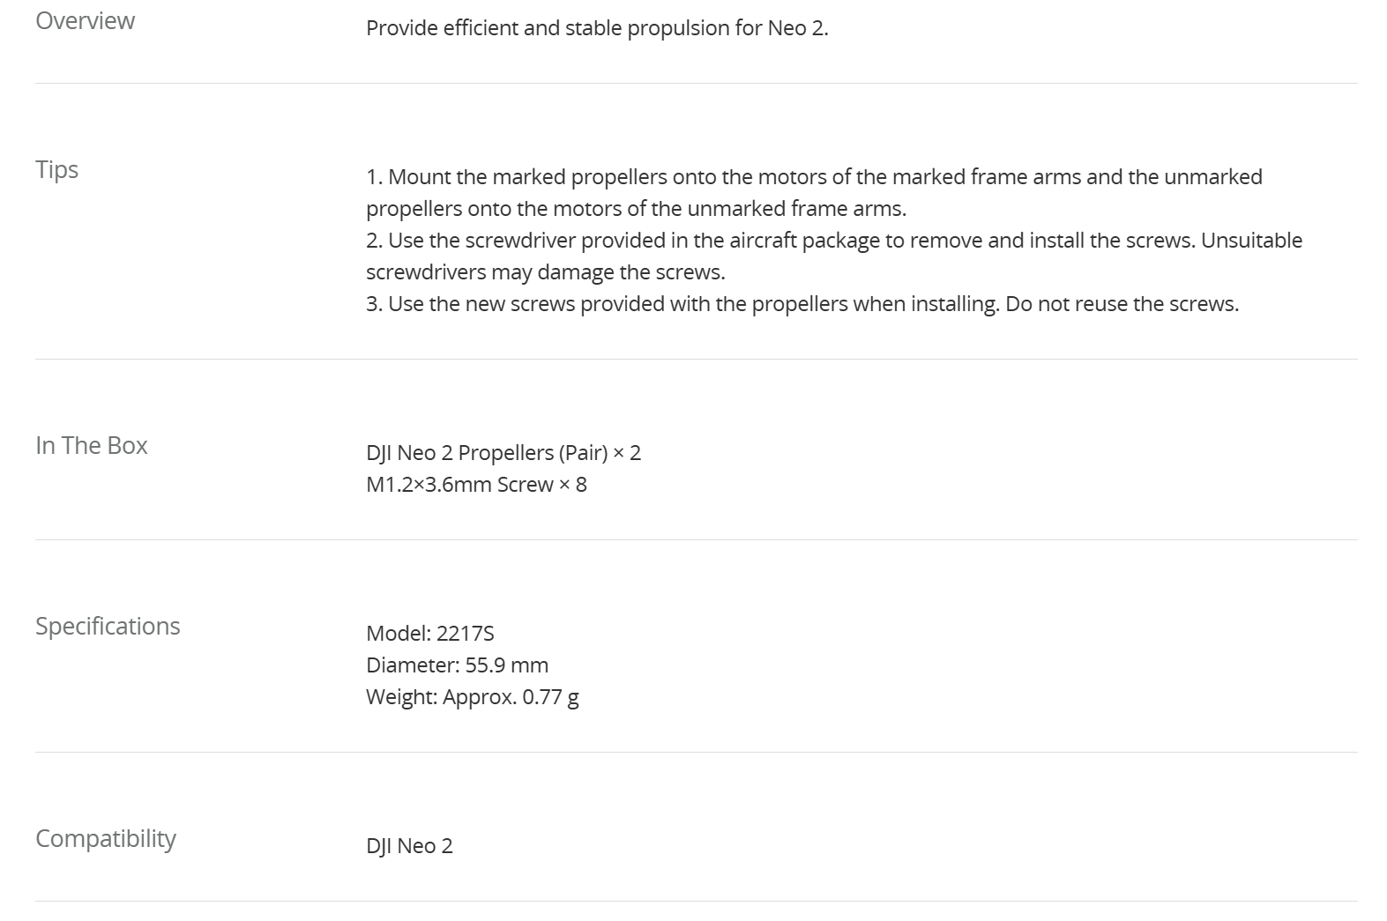
Task: Click the '2217S' model number
Action: 466,634
